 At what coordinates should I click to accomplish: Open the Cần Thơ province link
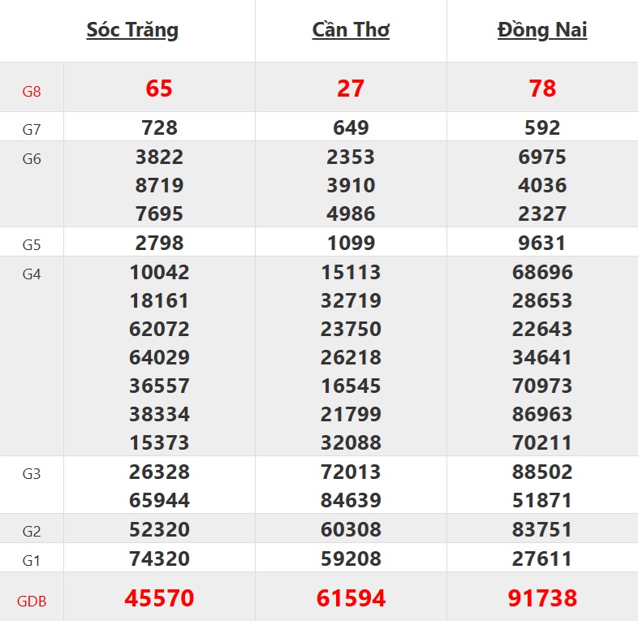coord(351,31)
